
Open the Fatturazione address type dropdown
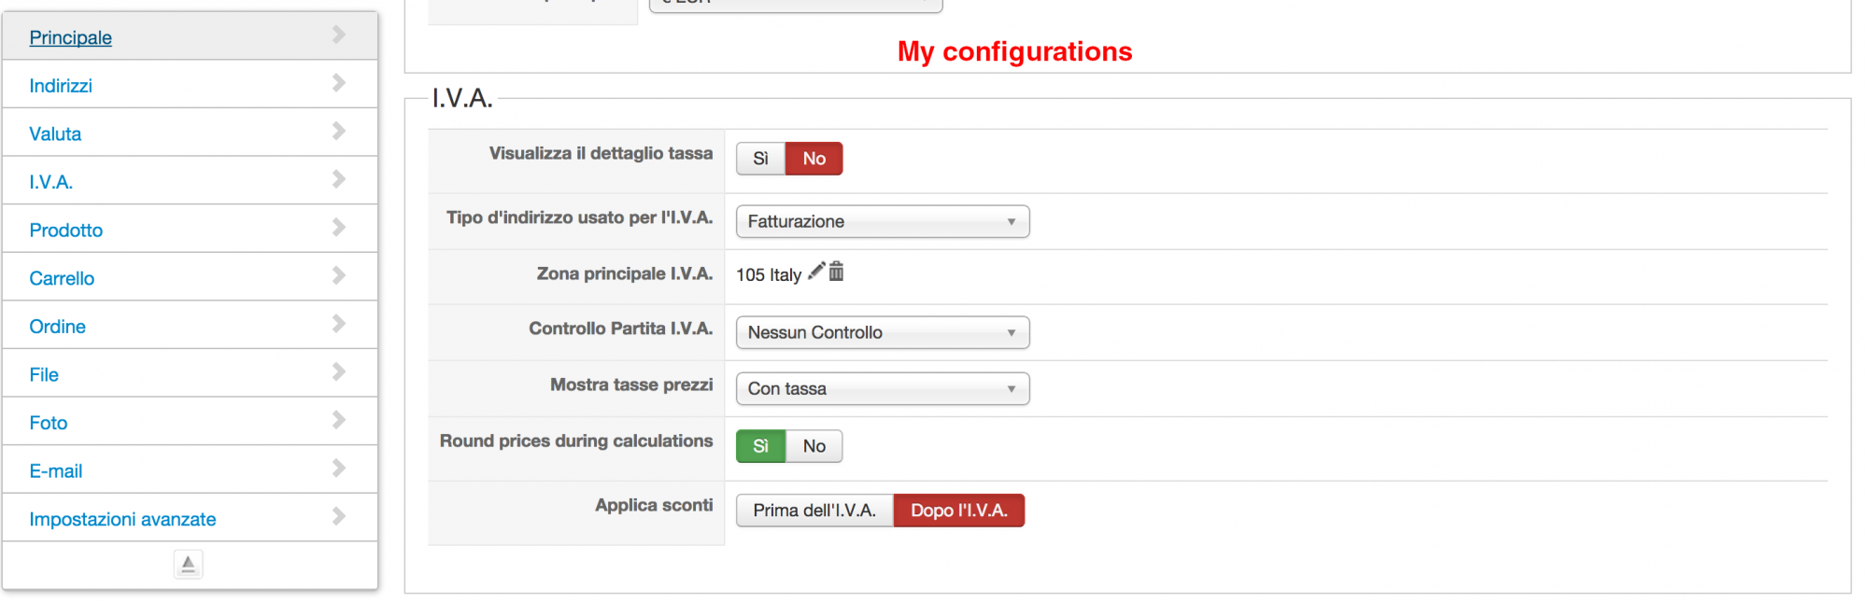[x=883, y=222]
